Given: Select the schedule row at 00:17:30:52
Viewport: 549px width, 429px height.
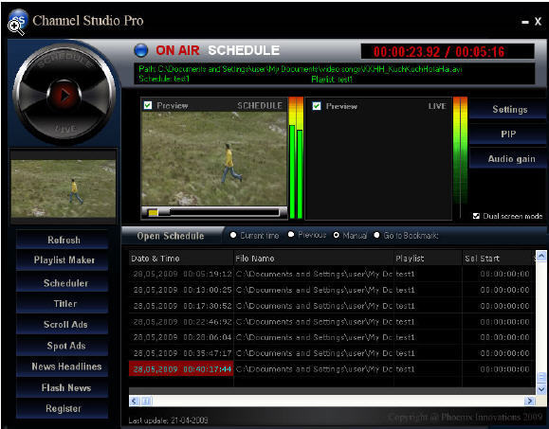Looking at the screenshot, I should (331, 306).
